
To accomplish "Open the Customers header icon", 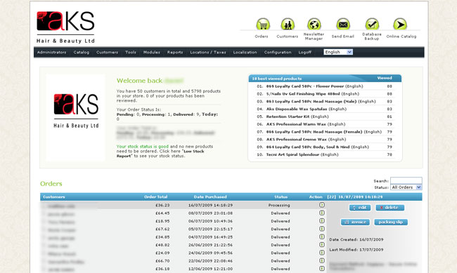I will click(x=288, y=24).
